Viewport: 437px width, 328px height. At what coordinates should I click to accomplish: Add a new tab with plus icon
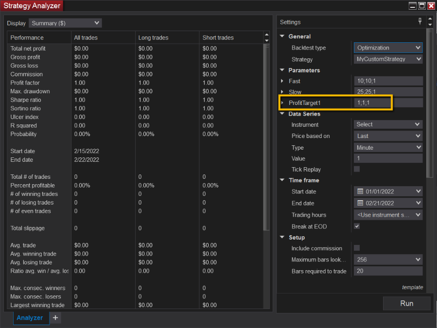click(x=55, y=318)
